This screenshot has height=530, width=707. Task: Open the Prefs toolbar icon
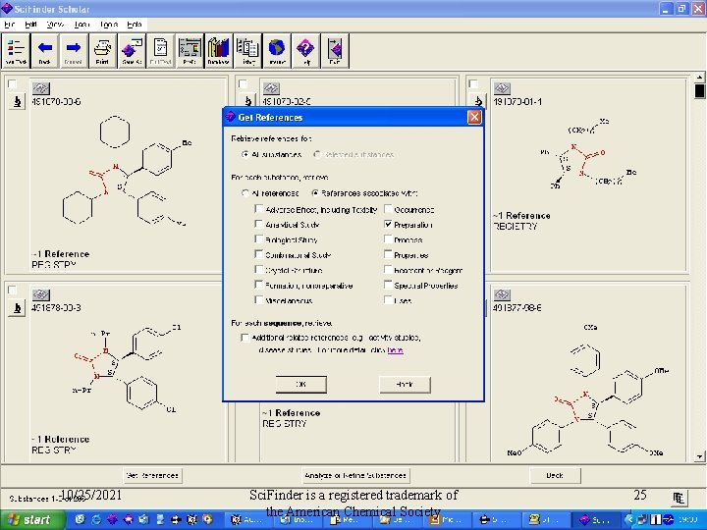[190, 49]
